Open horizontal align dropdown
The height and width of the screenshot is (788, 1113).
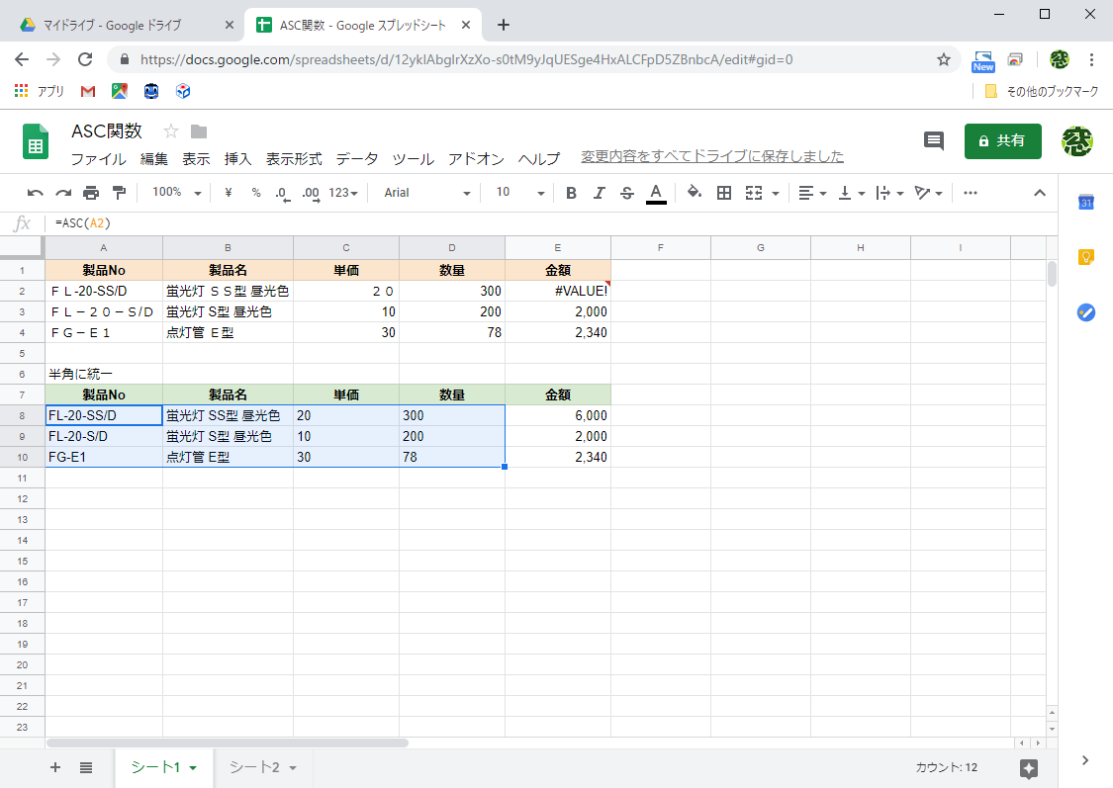[812, 193]
